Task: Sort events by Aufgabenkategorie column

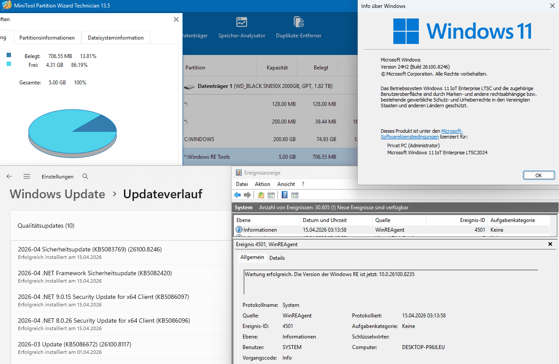Action: pyautogui.click(x=519, y=220)
